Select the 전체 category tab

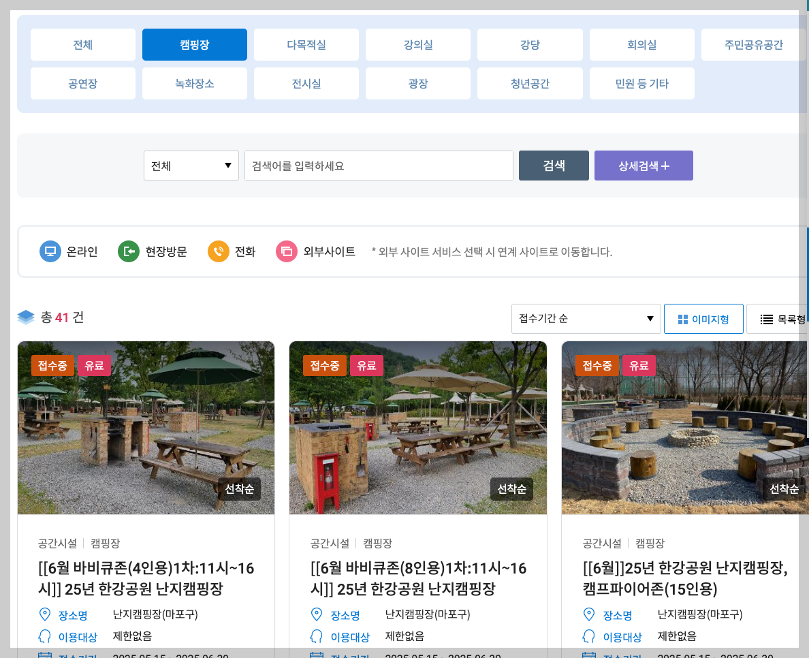tap(82, 44)
